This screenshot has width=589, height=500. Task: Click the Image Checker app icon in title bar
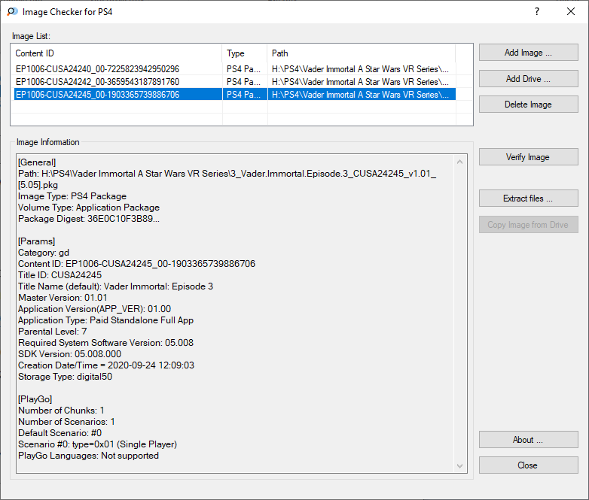click(12, 11)
